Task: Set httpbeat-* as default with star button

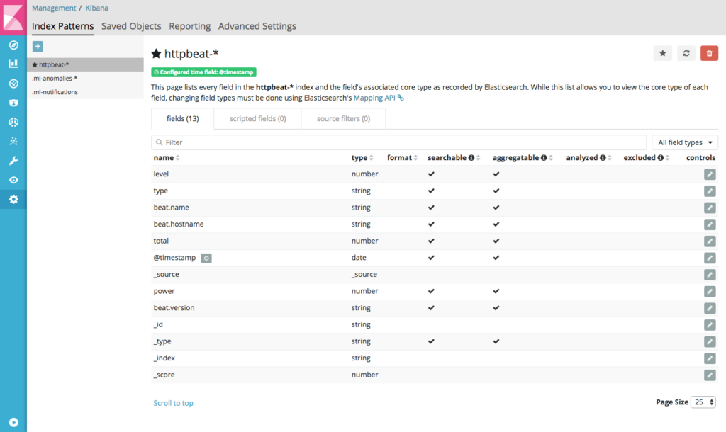Action: 662,53
